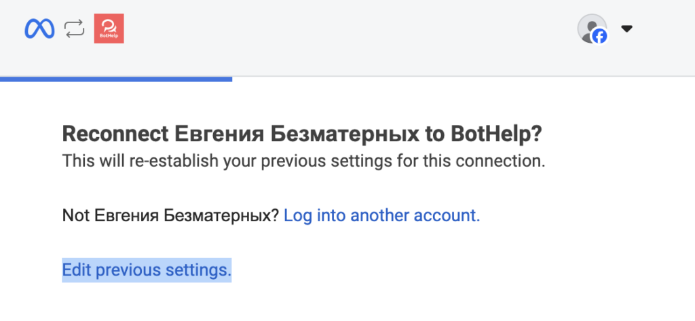Open the "Edit previous settings." link

147,270
